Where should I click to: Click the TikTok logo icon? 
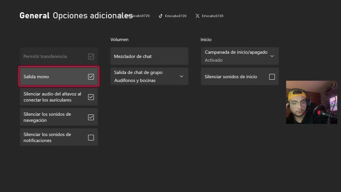pyautogui.click(x=161, y=16)
